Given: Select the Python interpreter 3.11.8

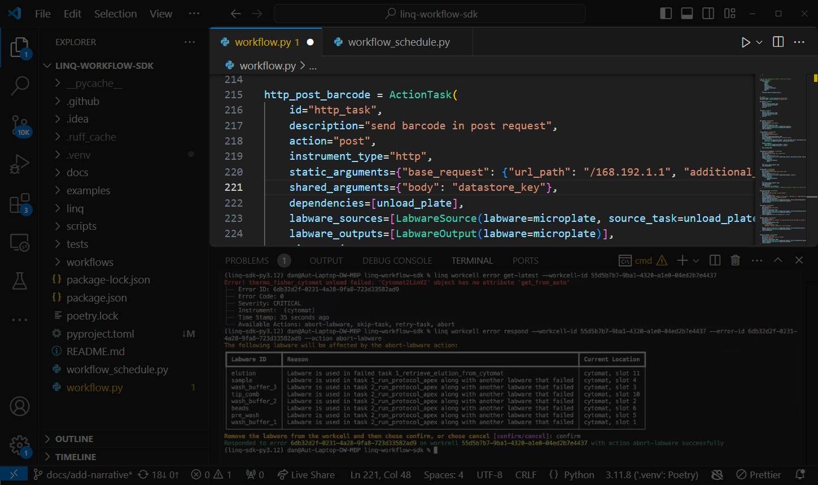Looking at the screenshot, I should 652,474.
